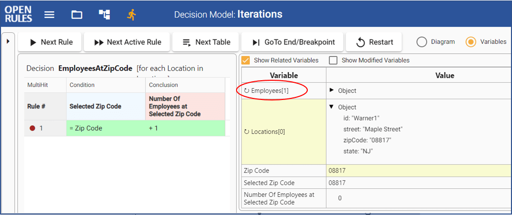This screenshot has width=512, height=215.
Task: Click the red breakpoint dot on rule 1
Action: [x=32, y=128]
